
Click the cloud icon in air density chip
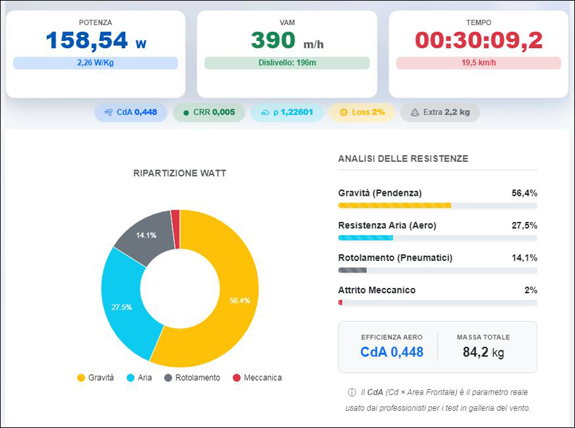[265, 113]
